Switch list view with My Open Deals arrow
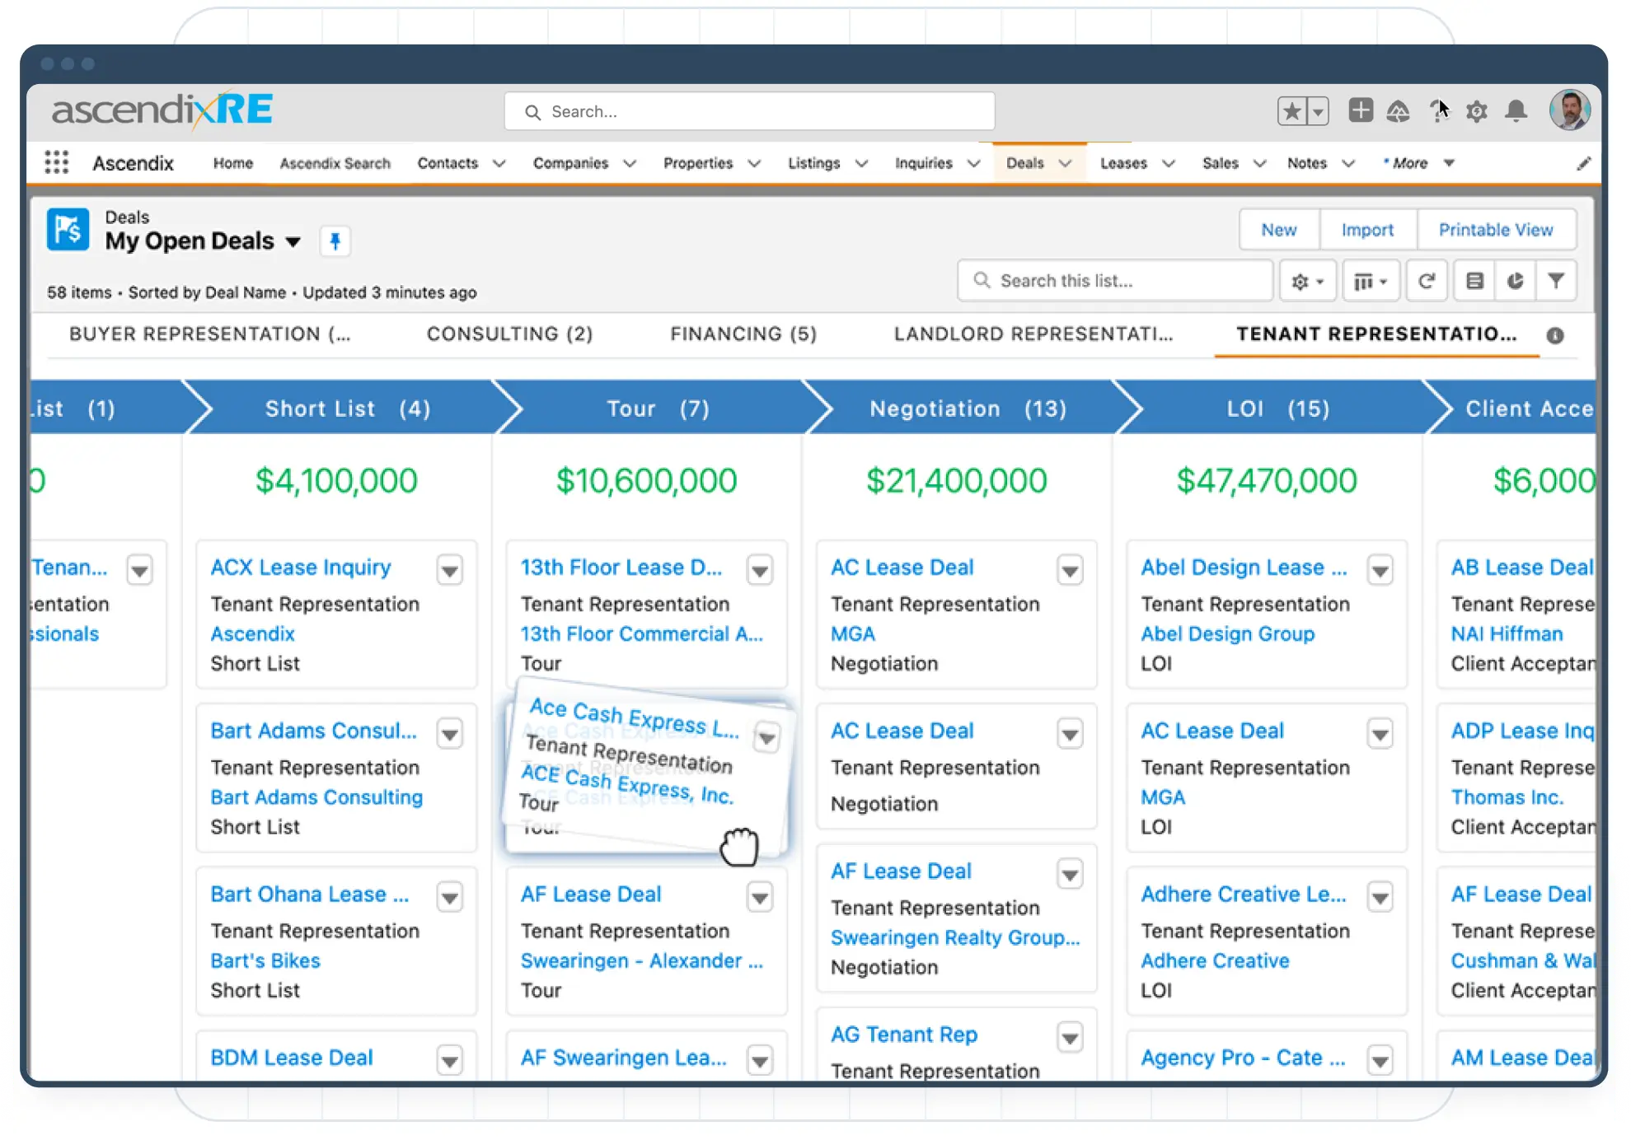 (x=293, y=242)
